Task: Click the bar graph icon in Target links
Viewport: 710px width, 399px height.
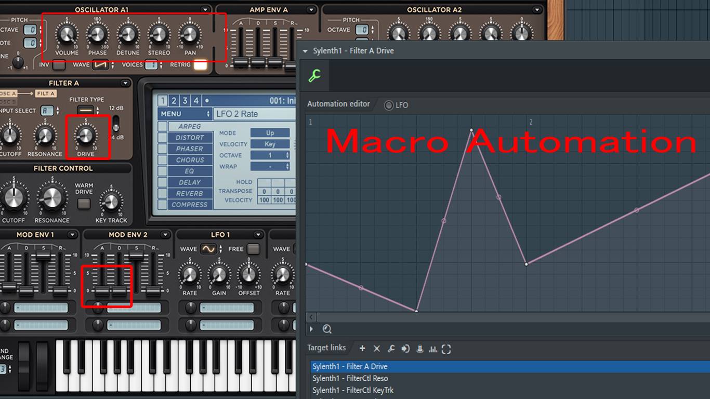Action: (x=432, y=349)
